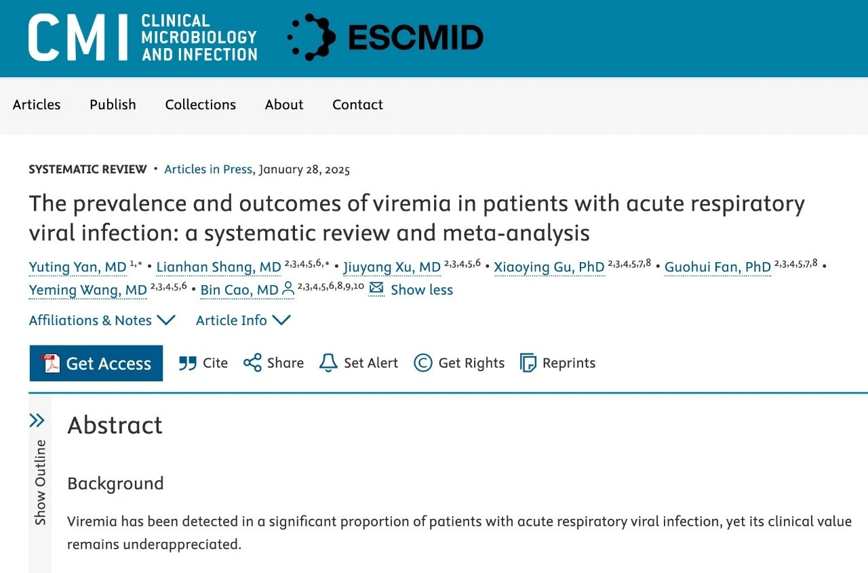
Task: Click the Get Rights copyright icon
Action: click(x=423, y=363)
